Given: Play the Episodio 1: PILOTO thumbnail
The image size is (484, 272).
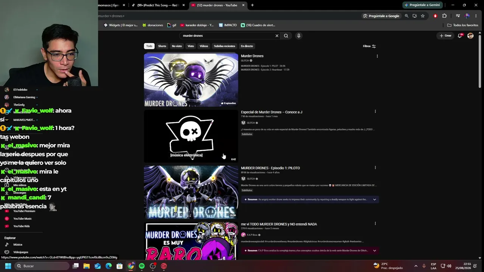Looking at the screenshot, I should 191,192.
